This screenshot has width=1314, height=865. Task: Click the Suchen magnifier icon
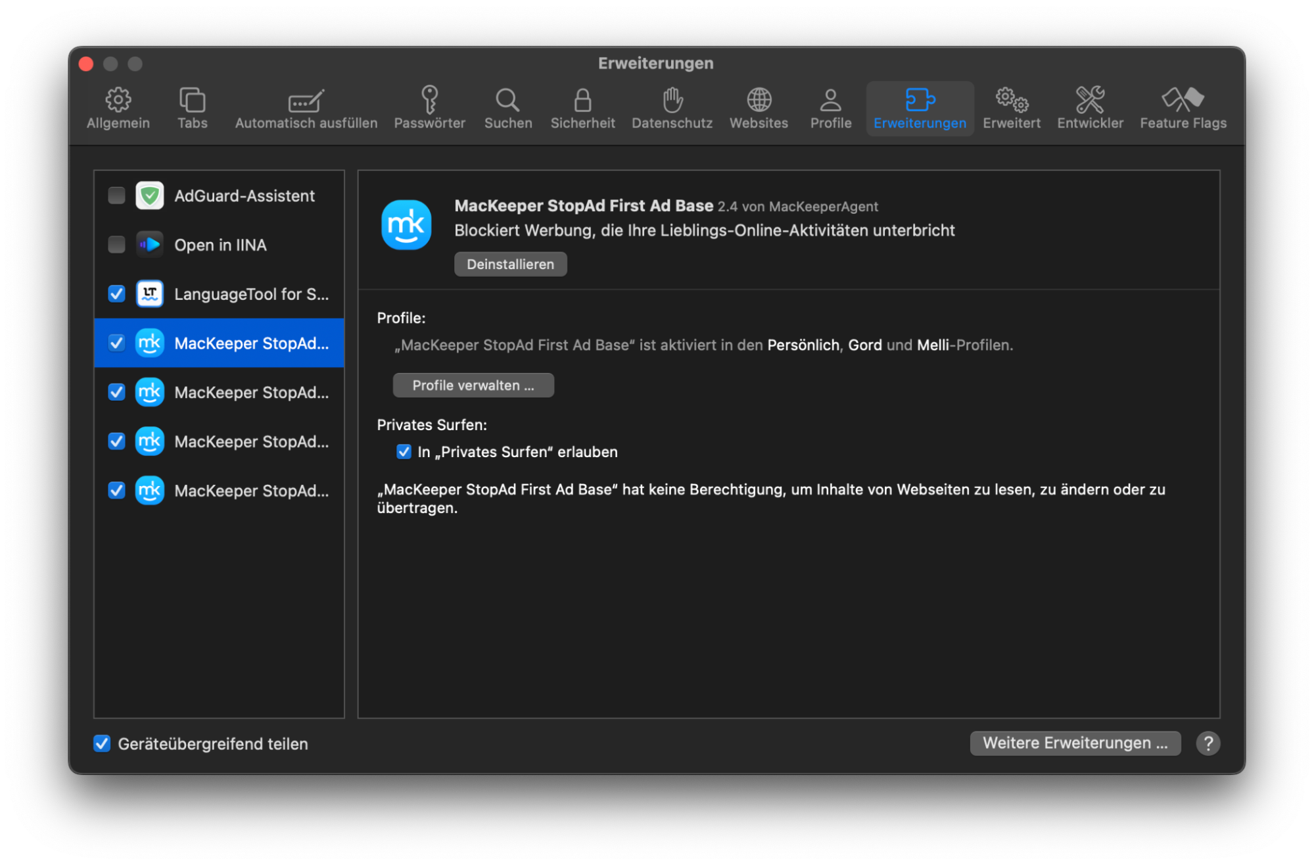click(507, 100)
